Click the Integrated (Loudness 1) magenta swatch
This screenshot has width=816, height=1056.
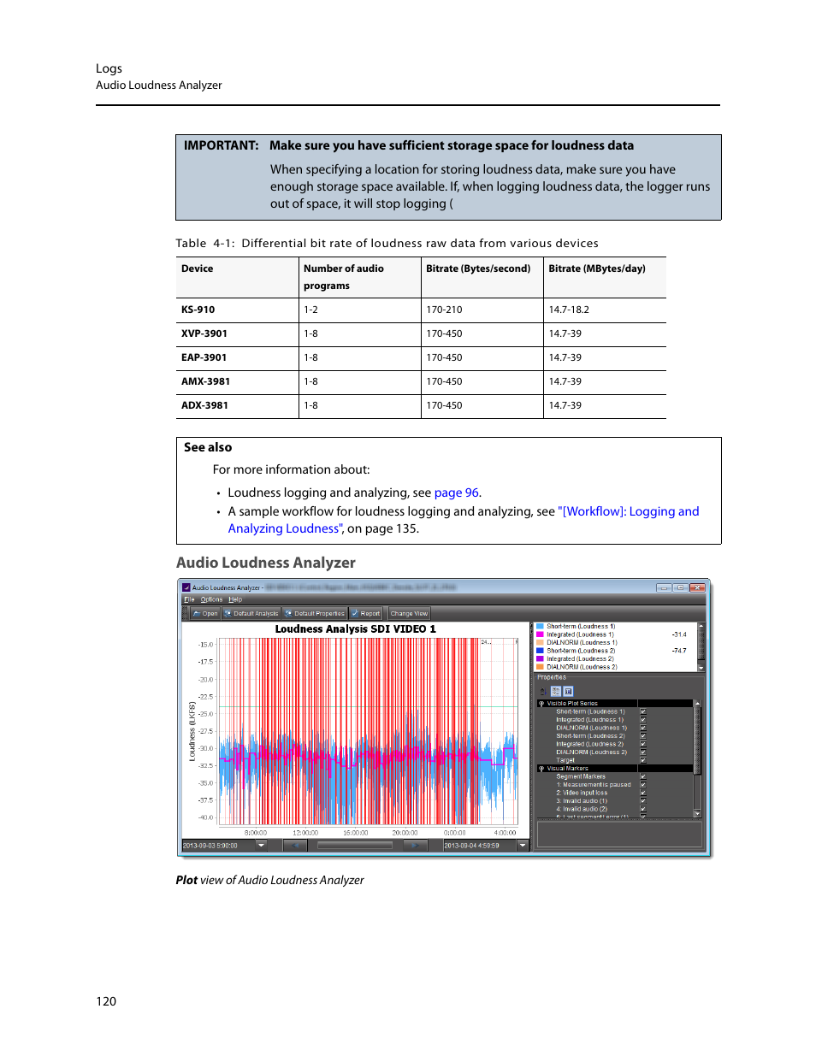pyautogui.click(x=540, y=634)
